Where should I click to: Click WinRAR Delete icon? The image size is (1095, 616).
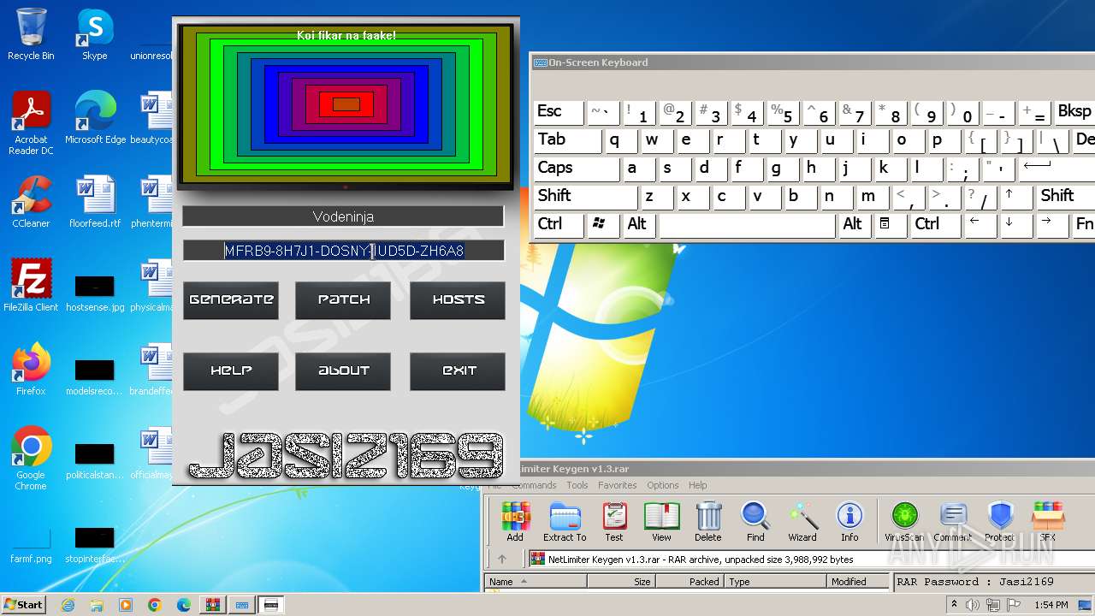[x=708, y=522]
